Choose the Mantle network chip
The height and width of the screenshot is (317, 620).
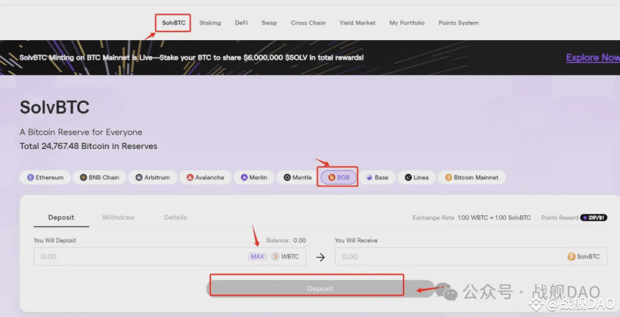coord(298,178)
